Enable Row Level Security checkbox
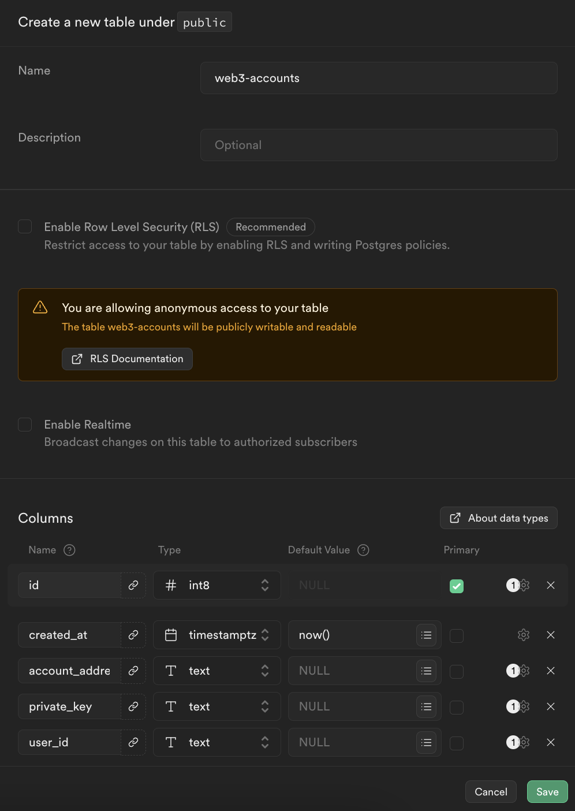The width and height of the screenshot is (575, 811). 25,226
